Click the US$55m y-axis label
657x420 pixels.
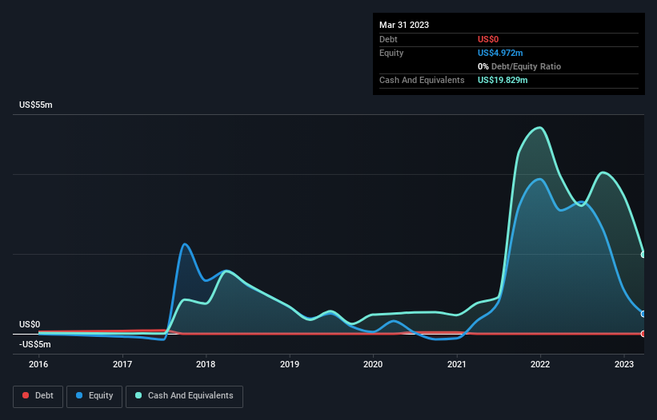click(36, 105)
